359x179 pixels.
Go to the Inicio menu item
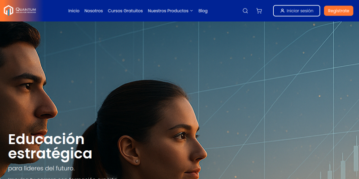point(74,11)
